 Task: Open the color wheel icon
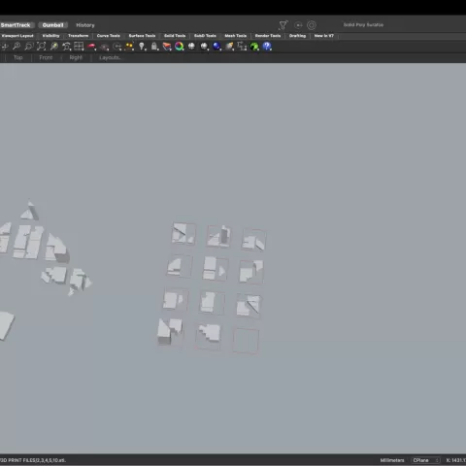[179, 47]
